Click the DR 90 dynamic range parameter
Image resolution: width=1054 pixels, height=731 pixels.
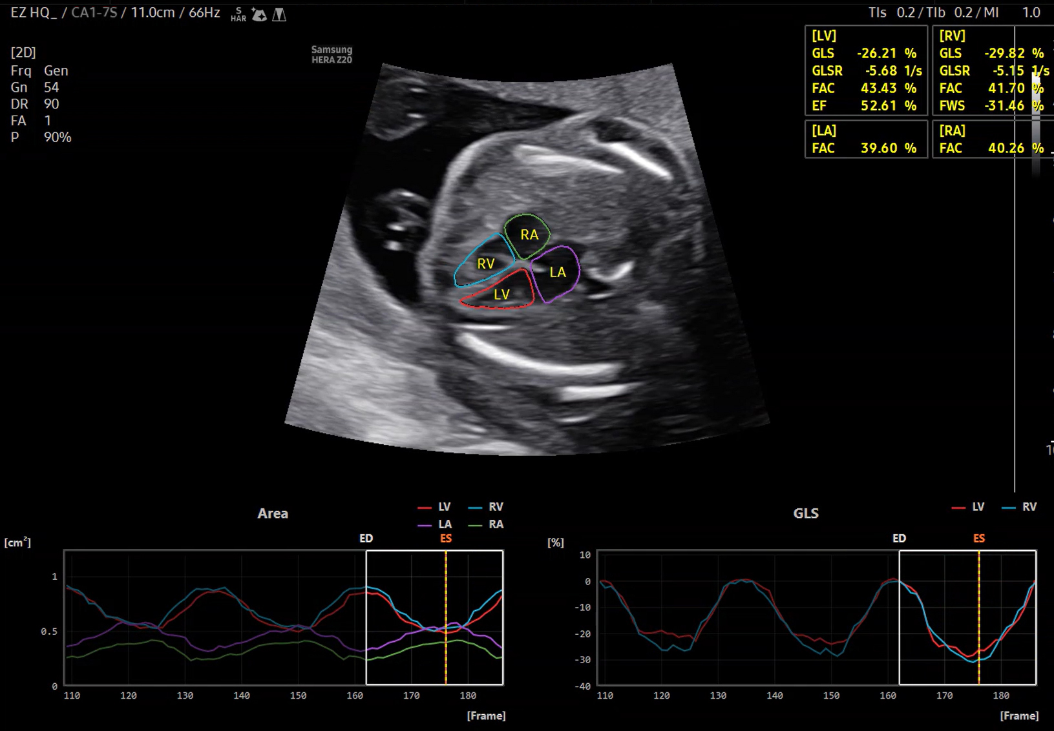pyautogui.click(x=35, y=104)
